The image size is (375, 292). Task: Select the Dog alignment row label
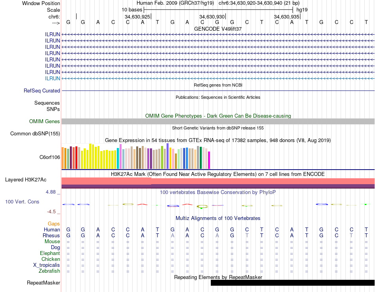pyautogui.click(x=55, y=248)
